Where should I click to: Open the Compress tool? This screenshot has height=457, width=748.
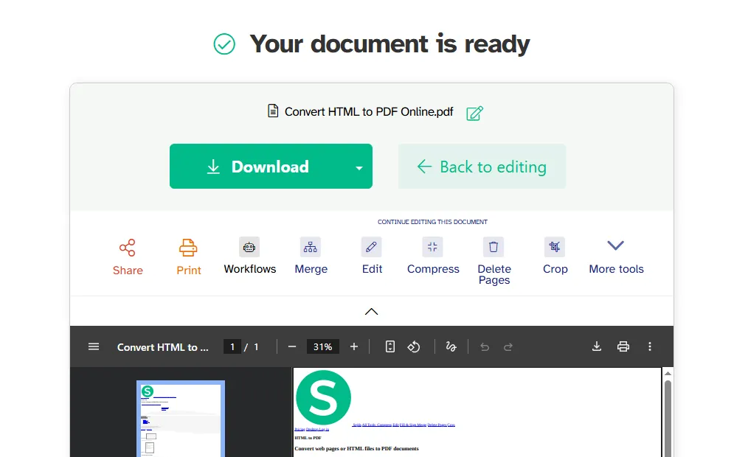click(433, 257)
